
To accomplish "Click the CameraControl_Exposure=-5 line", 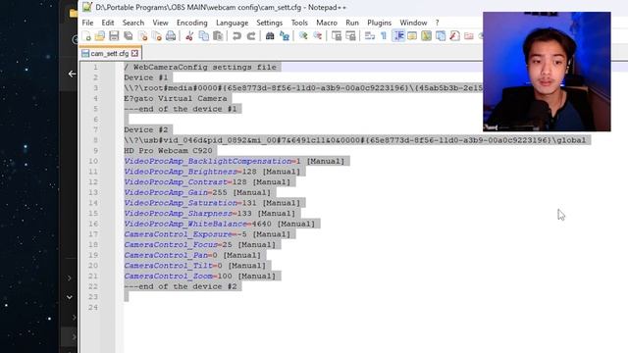I will click(x=207, y=234).
